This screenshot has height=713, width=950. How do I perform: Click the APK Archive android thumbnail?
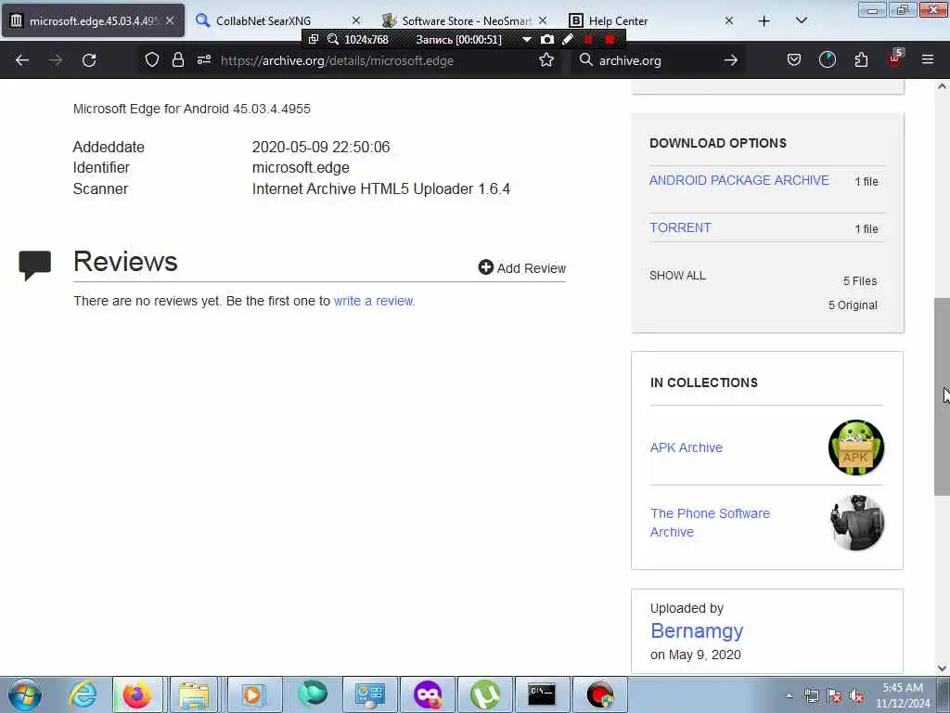(x=856, y=447)
